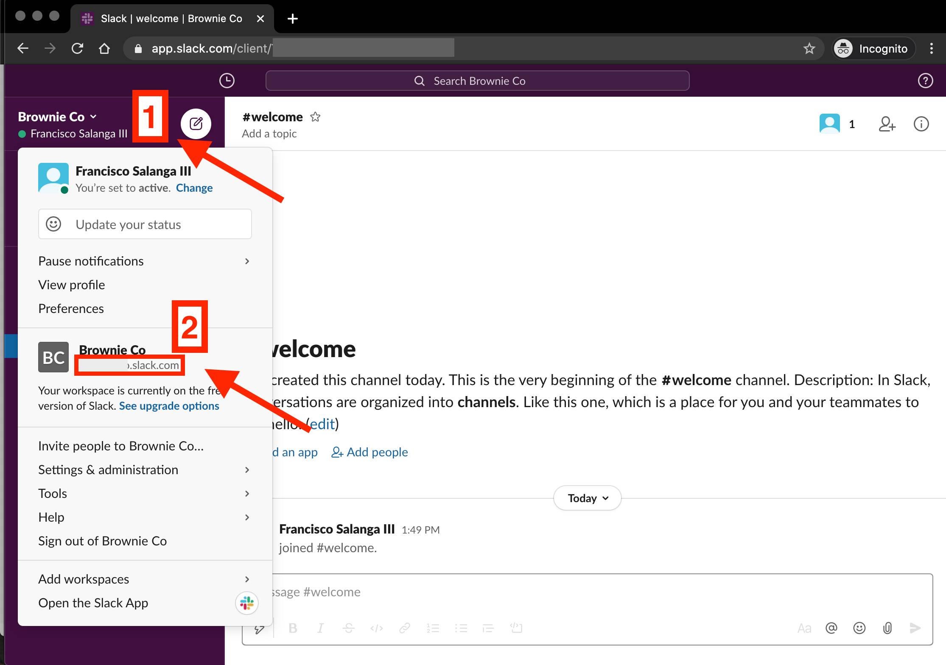Click the search bar icon
This screenshot has width=946, height=665.
419,80
